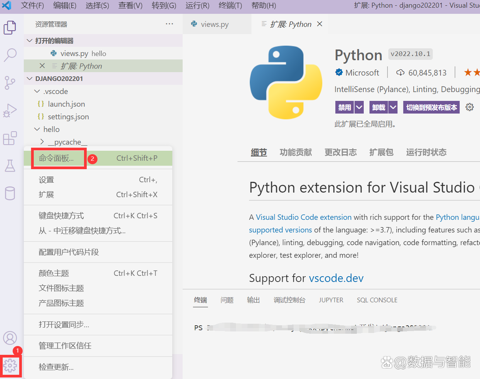This screenshot has height=379, width=480.
Task: Switch to the JUPYTER panel tab
Action: click(331, 300)
